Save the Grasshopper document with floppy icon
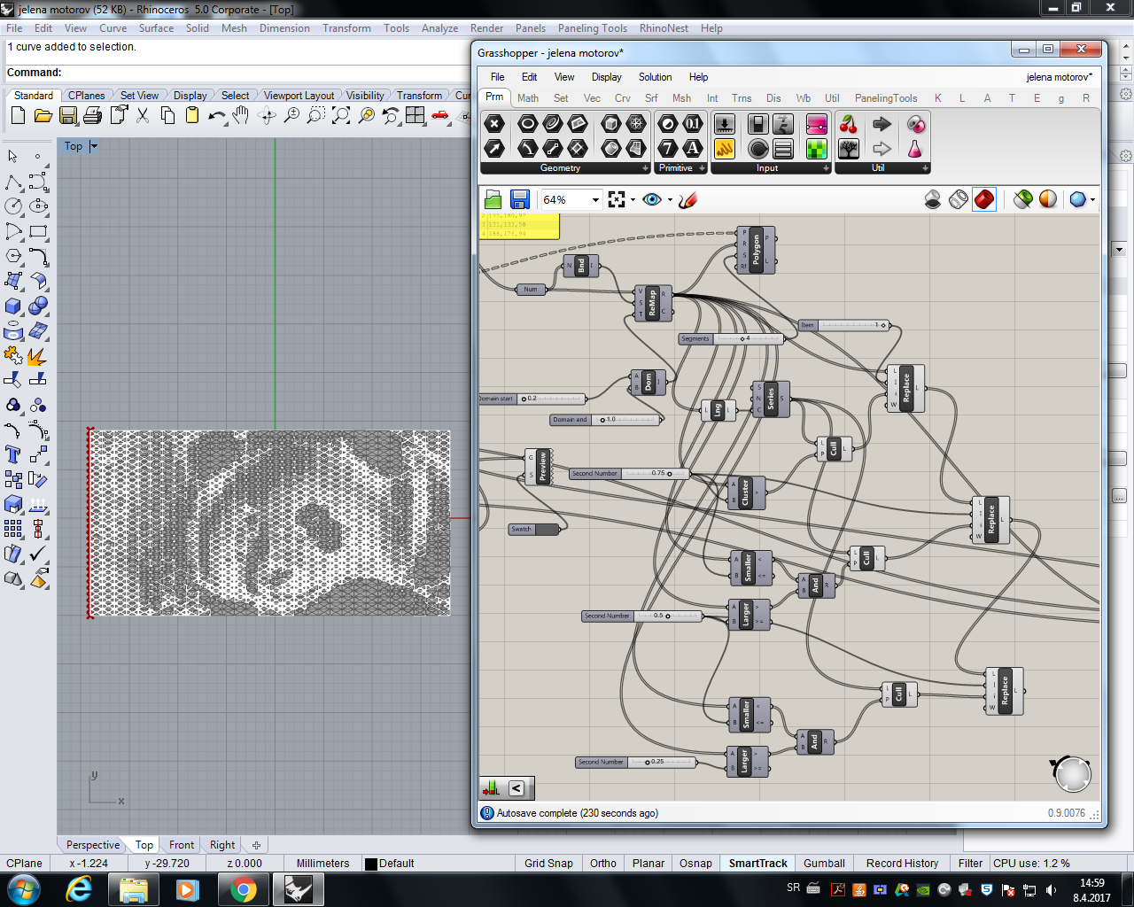 (x=520, y=200)
